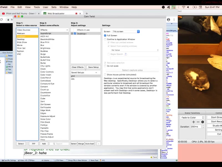Click the effects Search field

[x=59, y=144]
